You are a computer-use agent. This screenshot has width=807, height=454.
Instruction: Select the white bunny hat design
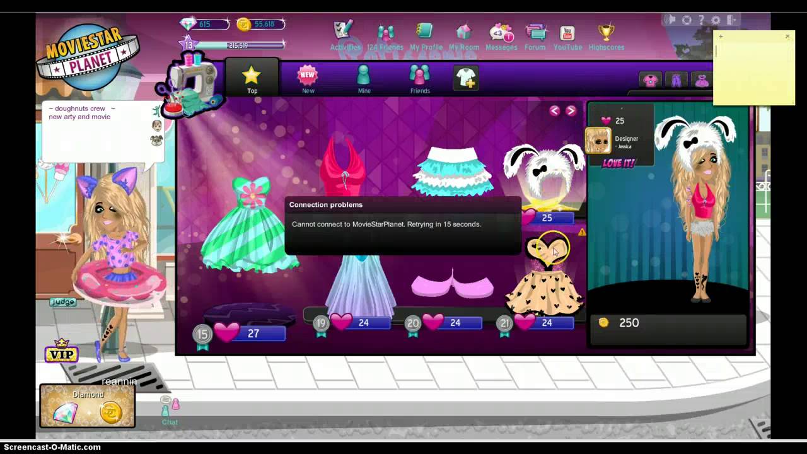click(543, 171)
